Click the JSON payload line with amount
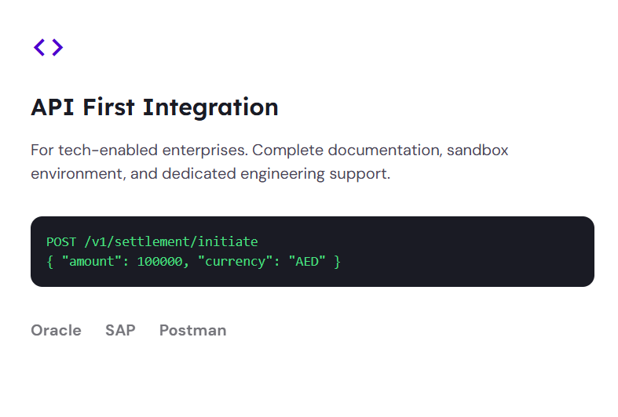The height and width of the screenshot is (417, 618). click(193, 262)
